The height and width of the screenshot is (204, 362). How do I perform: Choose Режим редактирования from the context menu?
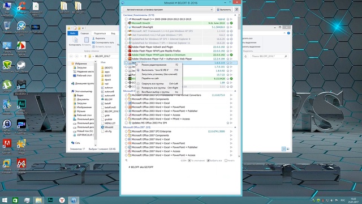click(159, 65)
